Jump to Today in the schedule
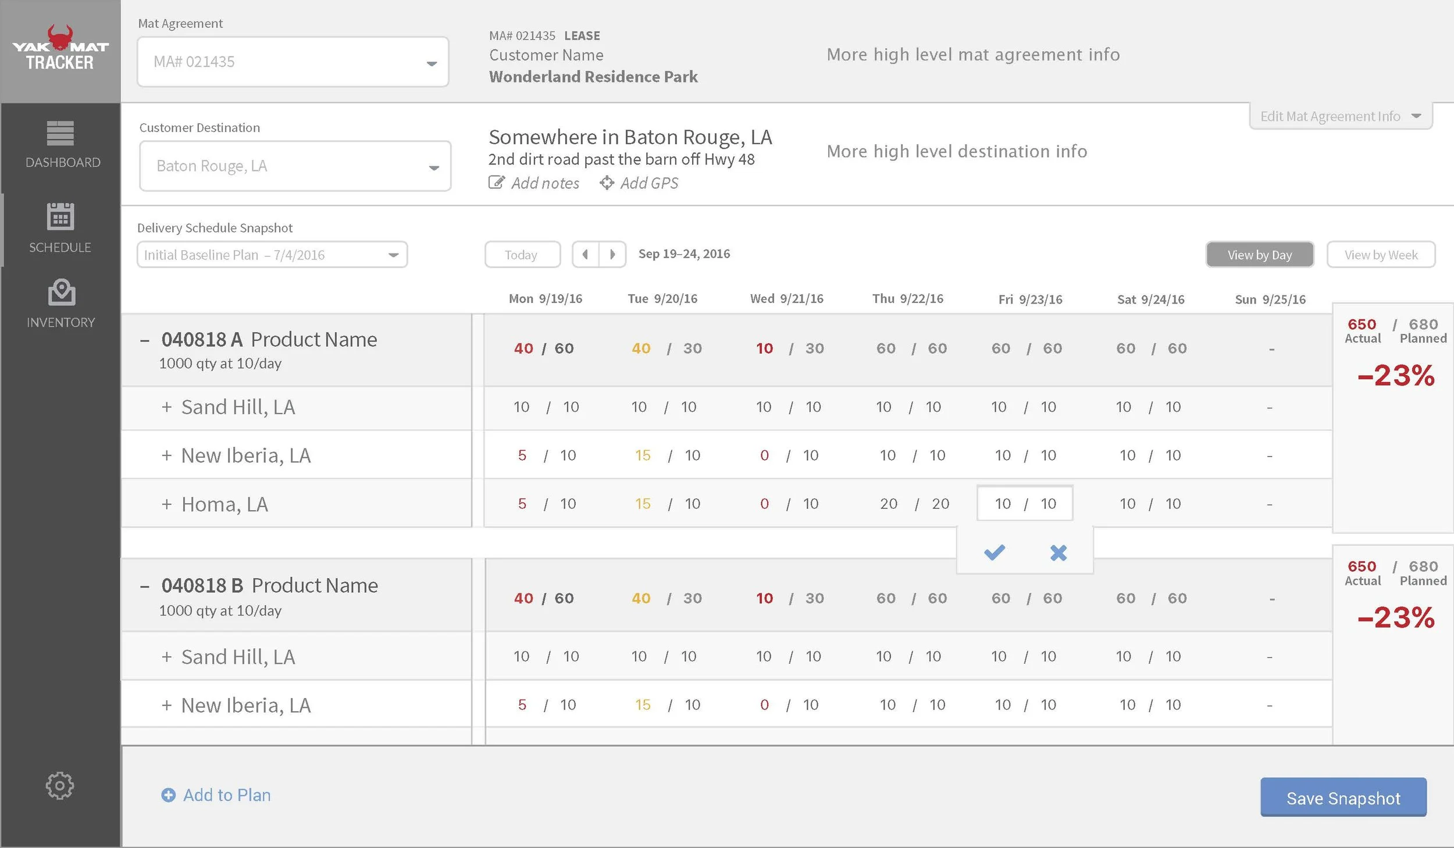 coord(522,254)
